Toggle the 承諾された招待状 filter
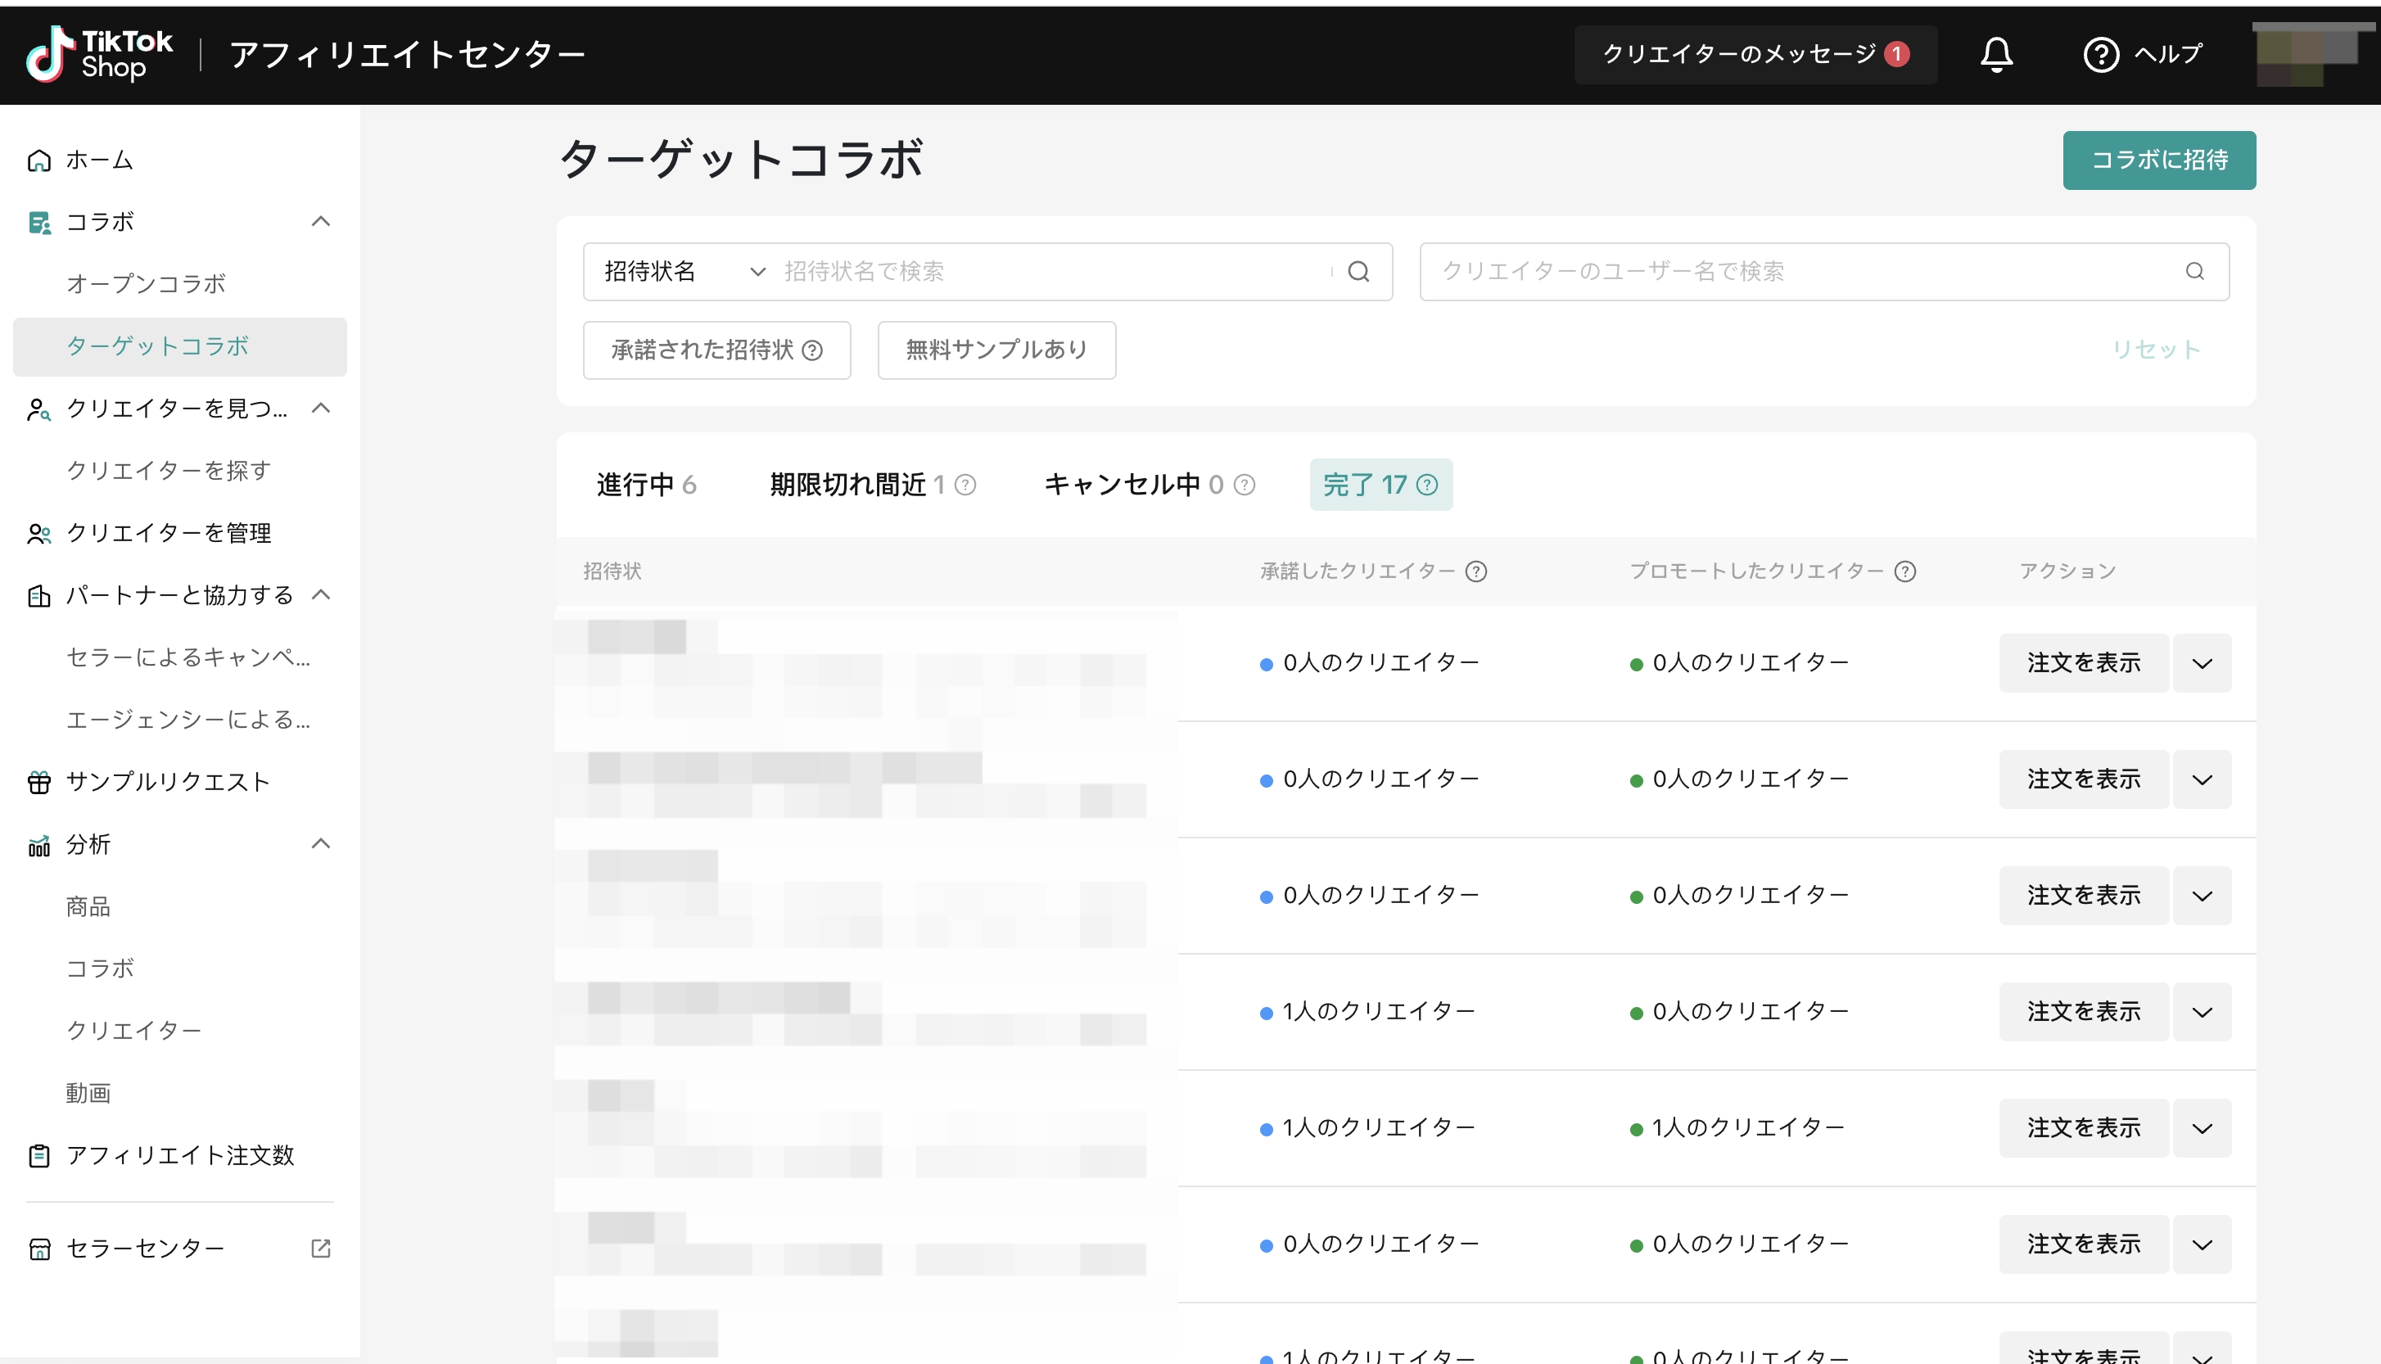The width and height of the screenshot is (2381, 1364). click(716, 350)
